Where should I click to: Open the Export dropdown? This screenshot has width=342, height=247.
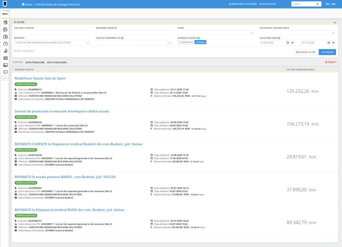(332, 62)
